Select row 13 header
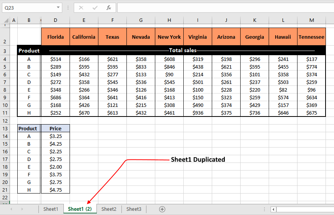Viewport: 334px width, 215px height. click(5, 128)
